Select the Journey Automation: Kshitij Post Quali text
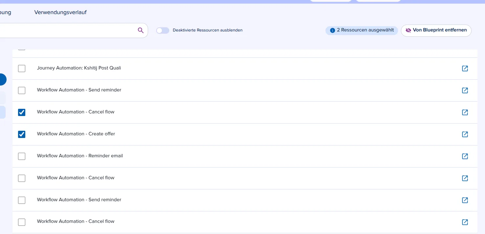 [x=79, y=68]
